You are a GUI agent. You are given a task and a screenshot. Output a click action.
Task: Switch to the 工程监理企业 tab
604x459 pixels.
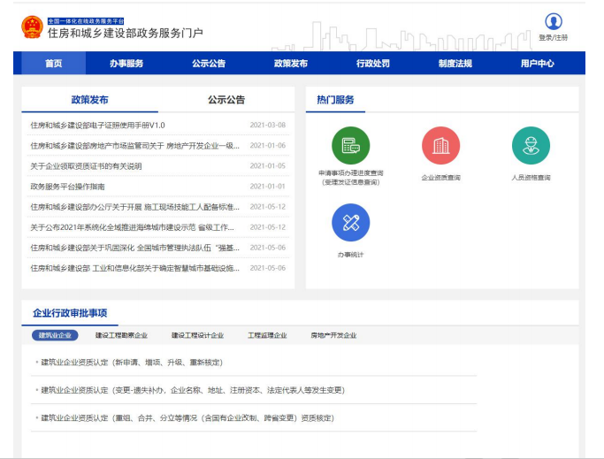(x=267, y=336)
